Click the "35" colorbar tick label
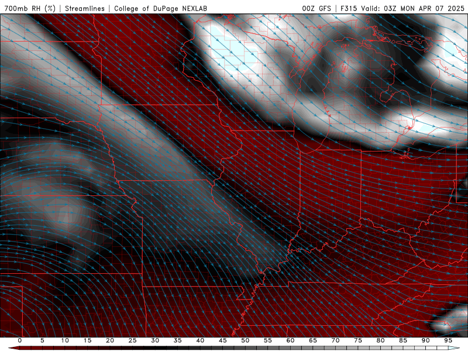The width and height of the screenshot is (468, 351). pyautogui.click(x=178, y=340)
